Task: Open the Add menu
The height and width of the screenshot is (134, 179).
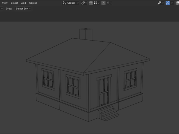Action: (23, 3)
